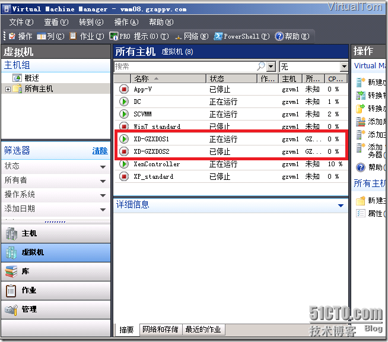388x342 pixels.
Task: Go to the 主机 hosts view
Action: pyautogui.click(x=56, y=233)
